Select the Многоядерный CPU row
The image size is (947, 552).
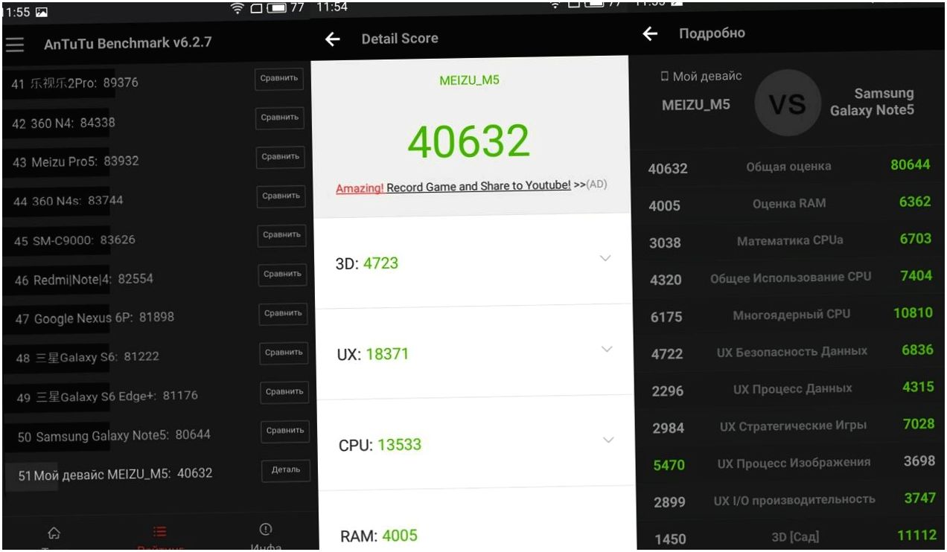tap(791, 314)
